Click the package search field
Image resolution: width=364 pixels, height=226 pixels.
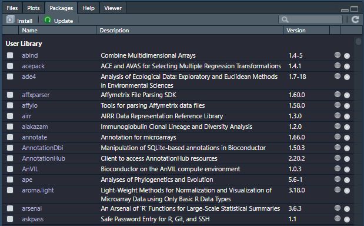(310, 19)
